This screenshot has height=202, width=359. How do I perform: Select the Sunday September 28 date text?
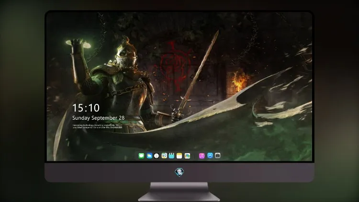[99, 118]
